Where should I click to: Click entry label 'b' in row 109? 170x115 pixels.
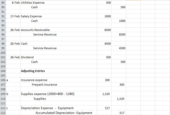13,94
